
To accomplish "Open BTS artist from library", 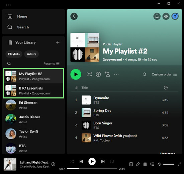I will tap(33, 148).
